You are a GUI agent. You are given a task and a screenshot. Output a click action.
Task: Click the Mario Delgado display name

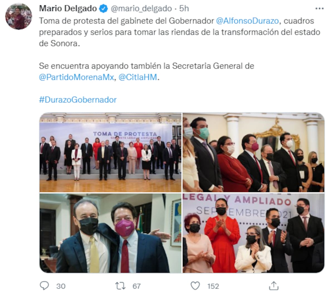click(x=68, y=9)
